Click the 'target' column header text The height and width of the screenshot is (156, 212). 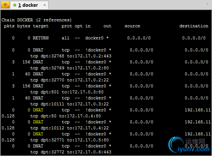(41, 26)
